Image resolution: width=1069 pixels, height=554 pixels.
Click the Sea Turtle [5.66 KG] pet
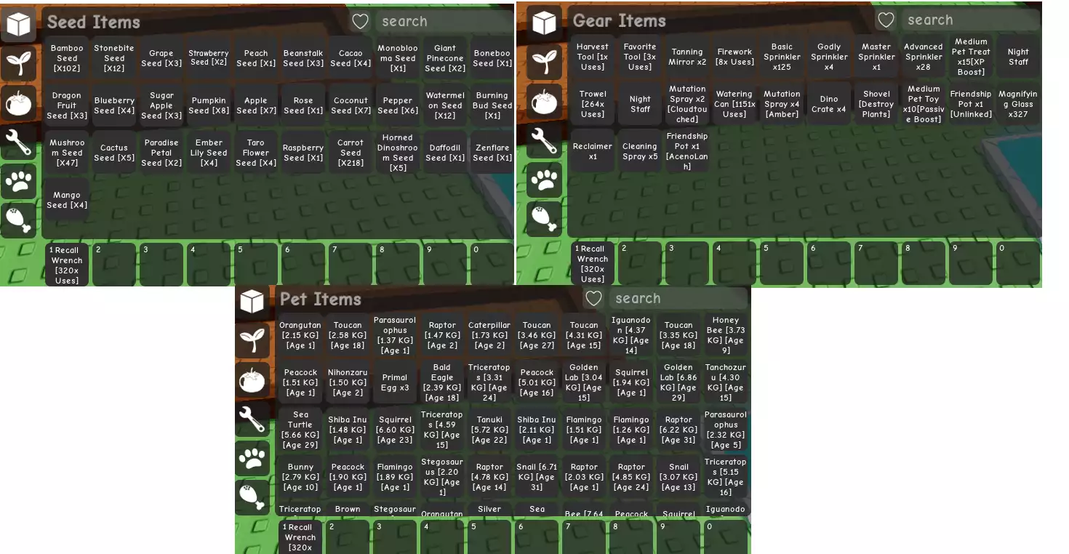tap(300, 430)
